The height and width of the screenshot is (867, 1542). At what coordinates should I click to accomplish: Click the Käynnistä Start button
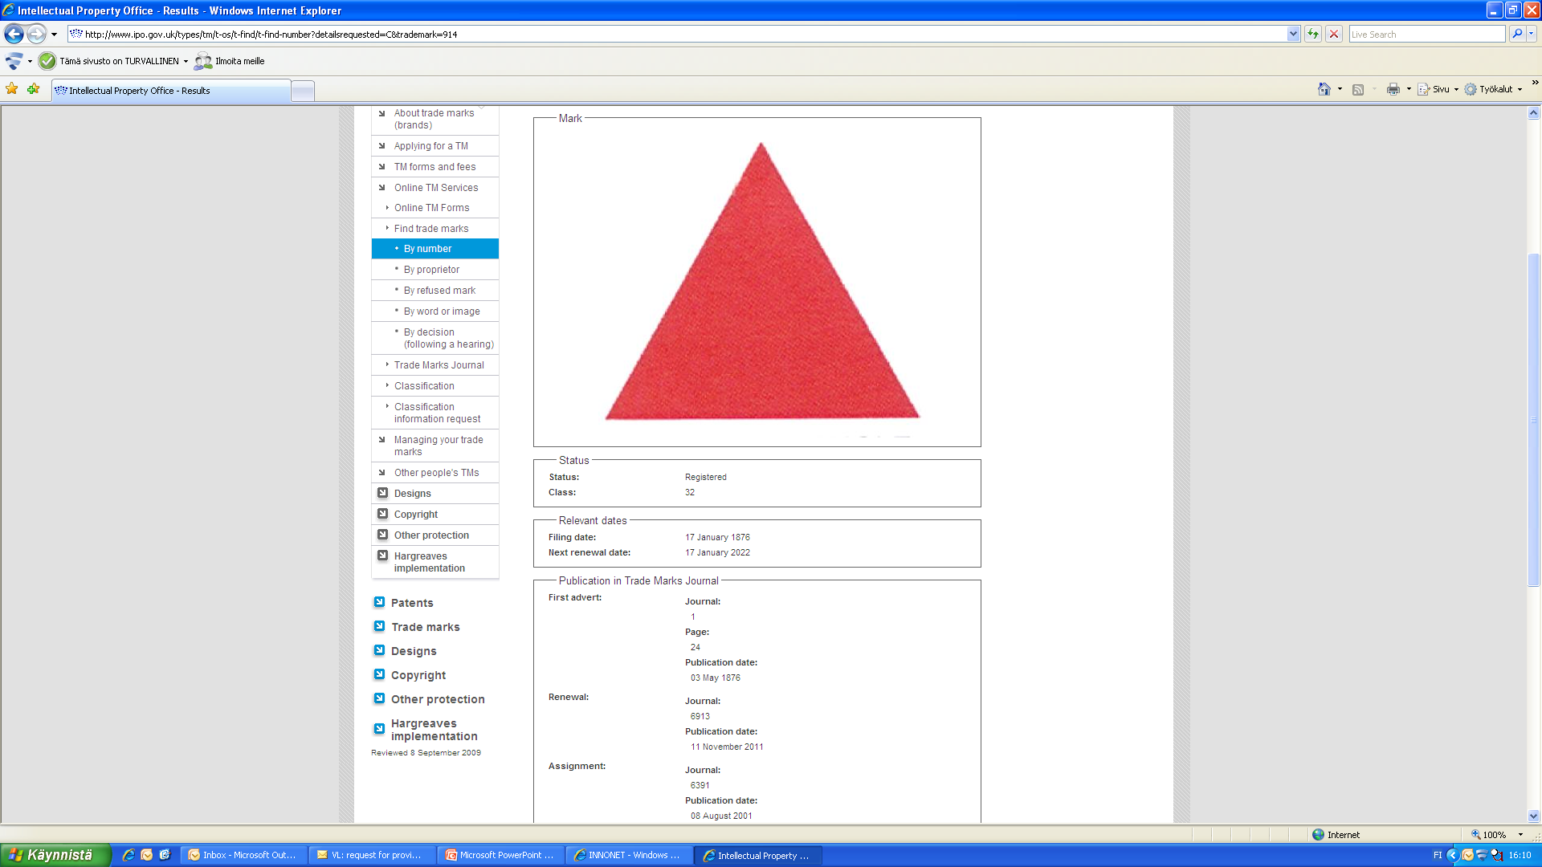coord(55,855)
